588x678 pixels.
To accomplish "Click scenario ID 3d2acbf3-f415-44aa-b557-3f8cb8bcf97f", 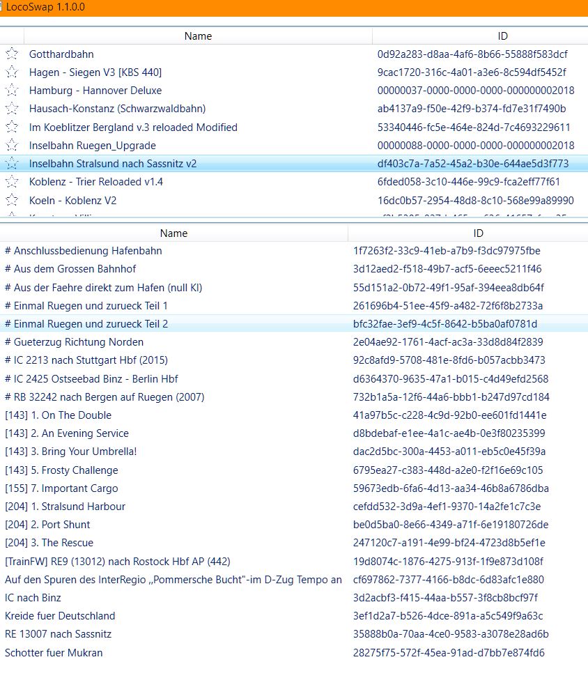I will click(445, 598).
